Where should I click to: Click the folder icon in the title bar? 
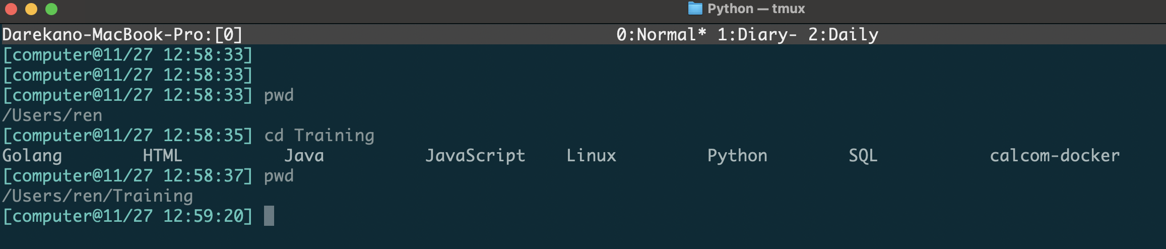tap(695, 9)
